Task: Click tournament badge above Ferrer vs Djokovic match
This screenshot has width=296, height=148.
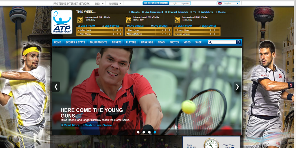Action: point(129,20)
